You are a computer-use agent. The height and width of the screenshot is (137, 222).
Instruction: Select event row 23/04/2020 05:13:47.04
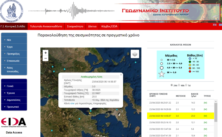pyautogui.click(x=181, y=129)
